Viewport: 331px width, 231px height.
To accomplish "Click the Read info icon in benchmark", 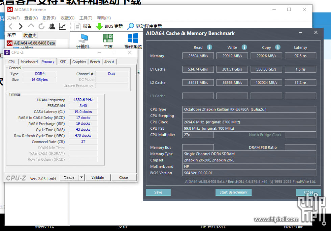I will tap(209, 47).
